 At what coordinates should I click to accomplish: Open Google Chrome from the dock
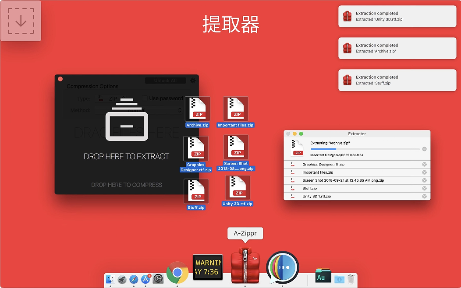pyautogui.click(x=177, y=273)
